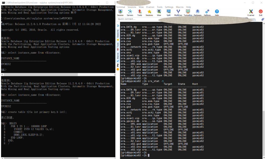265x159 pixels.
Task: Click the paperclip attach icon
Action: (263, 19)
